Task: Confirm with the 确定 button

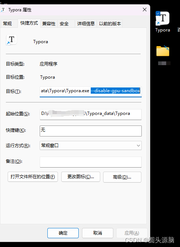Action: [63, 233]
